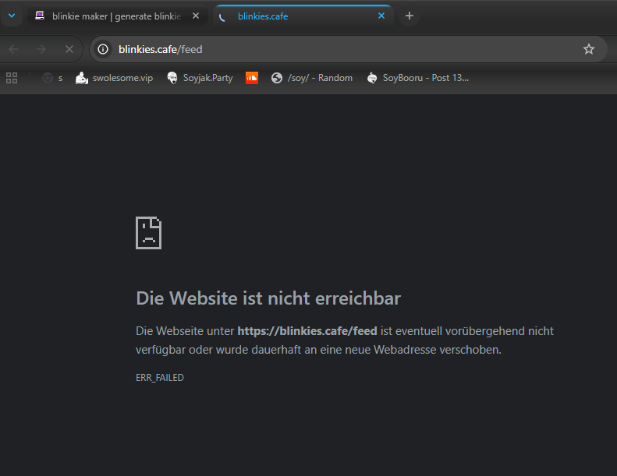The height and width of the screenshot is (476, 617).
Task: Open the tab search dropdown chevron
Action: pos(12,16)
